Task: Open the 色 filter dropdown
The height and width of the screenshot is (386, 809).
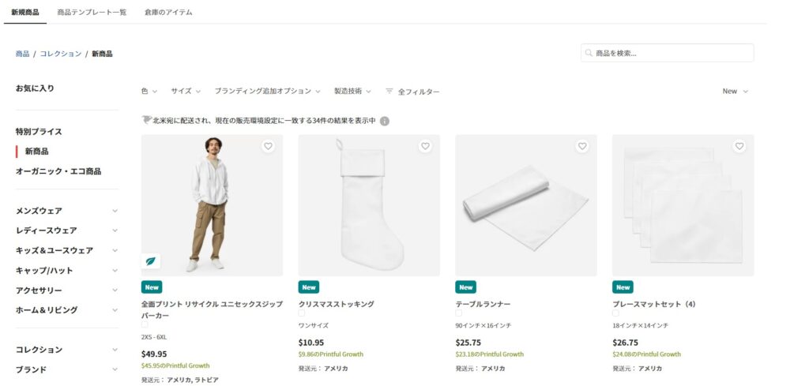Action: point(149,92)
